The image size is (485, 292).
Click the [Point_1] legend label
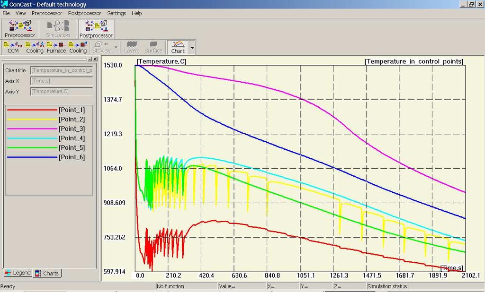(x=72, y=110)
